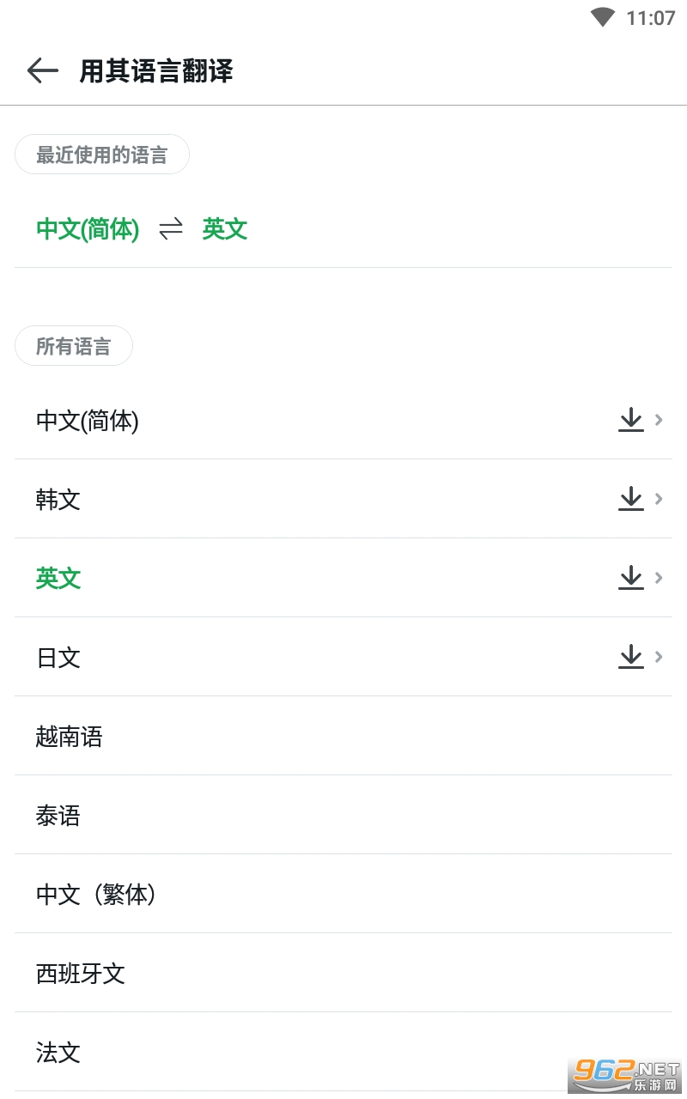Tap recent language 中文(简体) in green
Viewport: 687px width, 1099px height.
(x=88, y=229)
